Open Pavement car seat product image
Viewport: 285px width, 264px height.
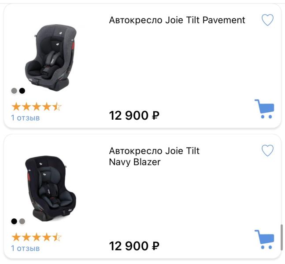pos(51,58)
